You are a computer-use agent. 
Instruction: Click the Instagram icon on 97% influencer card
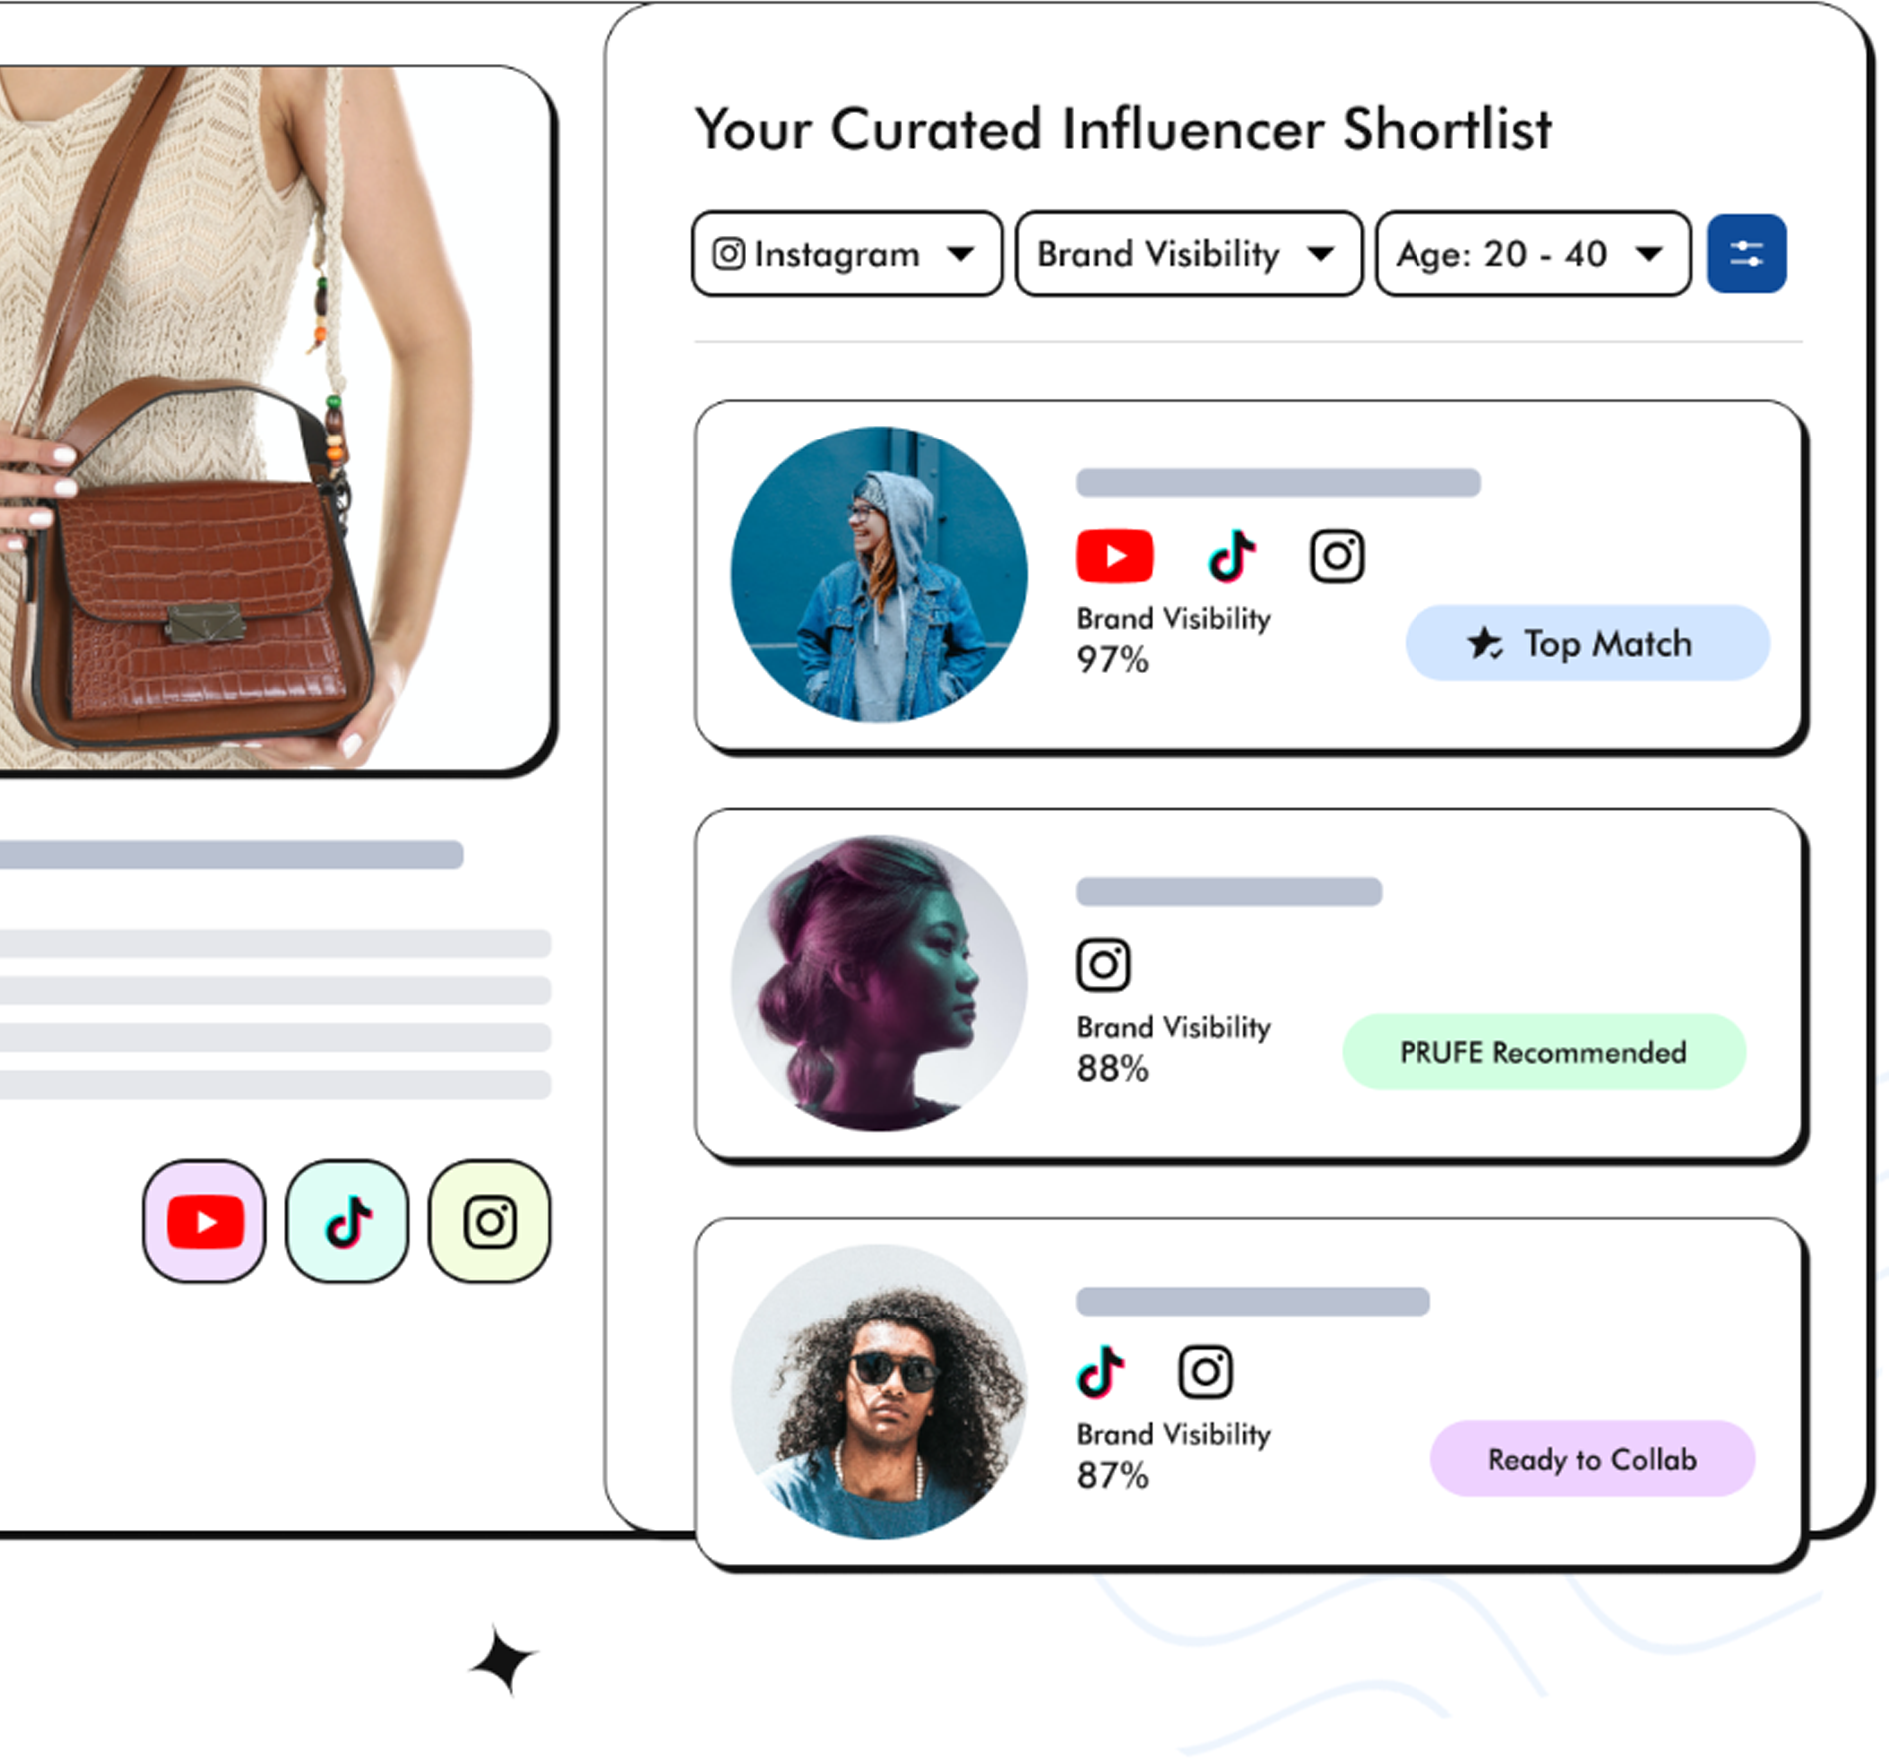tap(1337, 556)
